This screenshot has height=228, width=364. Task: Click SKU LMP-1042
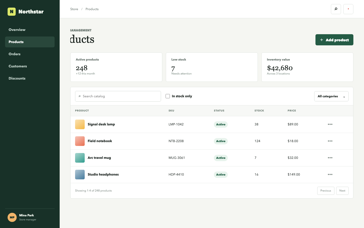(x=176, y=124)
